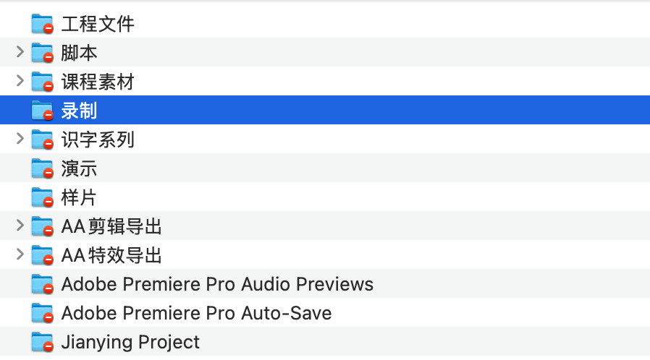The width and height of the screenshot is (650, 360).
Task: Select Adobe Premiere Pro Audio Previews name
Action: (x=217, y=284)
